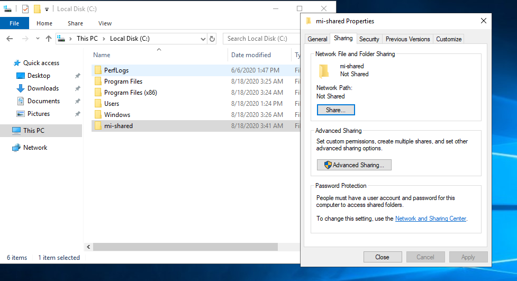Open the recent locations dropdown arrow
This screenshot has height=281, width=517.
point(38,39)
